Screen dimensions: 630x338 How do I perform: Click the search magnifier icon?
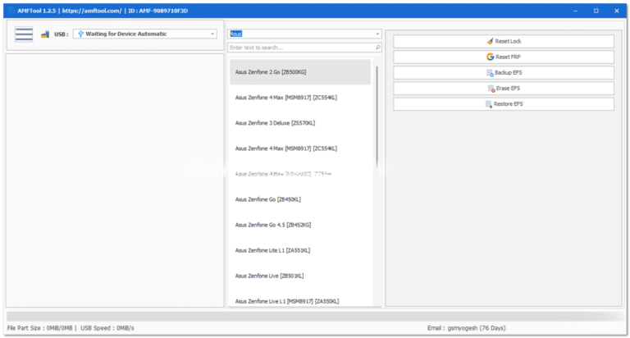click(x=377, y=48)
